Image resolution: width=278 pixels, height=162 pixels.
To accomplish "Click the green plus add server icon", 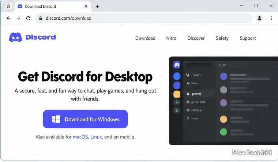I will coord(177,102).
